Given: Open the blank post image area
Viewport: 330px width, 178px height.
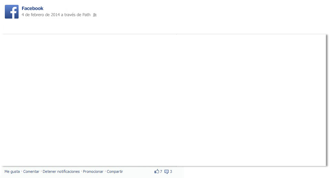Looking at the screenshot, I should pyautogui.click(x=164, y=100).
